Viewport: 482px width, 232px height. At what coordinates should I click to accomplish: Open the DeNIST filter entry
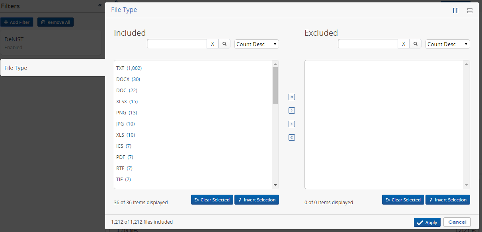51,43
